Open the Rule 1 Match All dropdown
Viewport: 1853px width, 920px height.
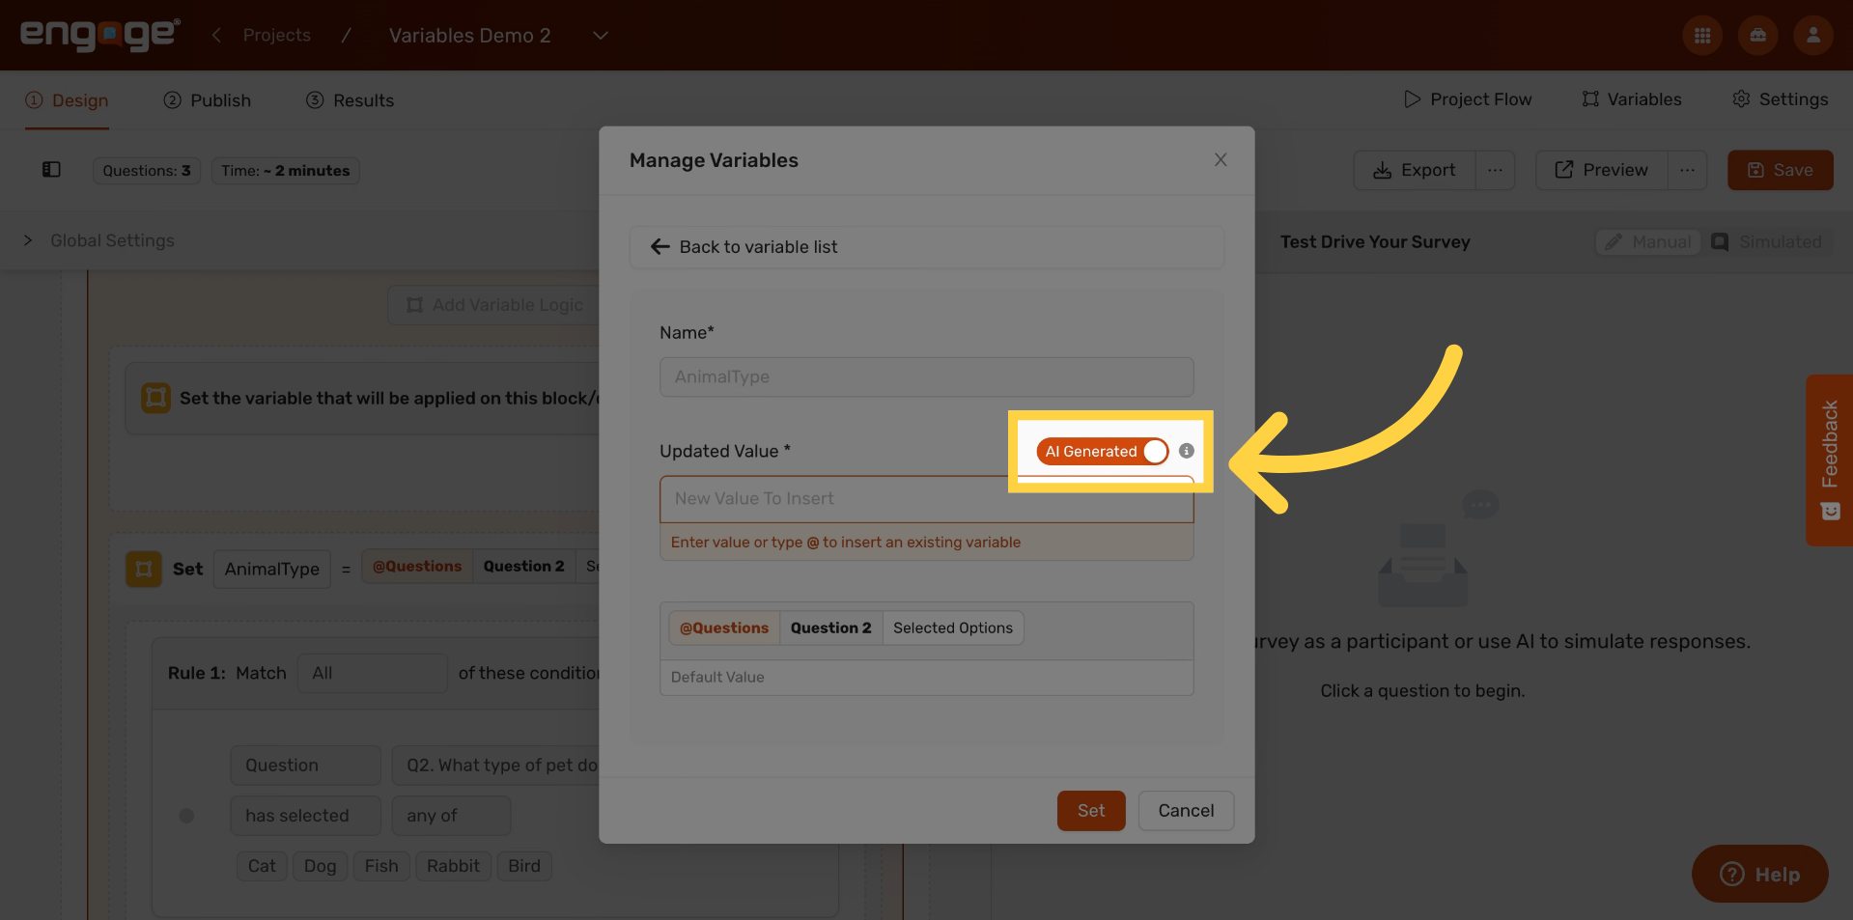(x=372, y=673)
